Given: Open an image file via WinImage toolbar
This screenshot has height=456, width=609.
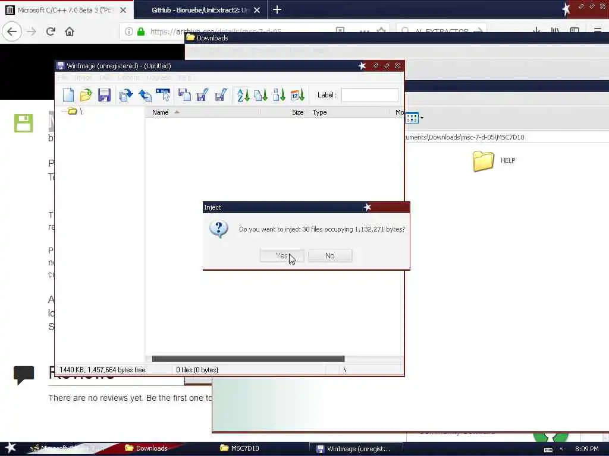Looking at the screenshot, I should 86,95.
